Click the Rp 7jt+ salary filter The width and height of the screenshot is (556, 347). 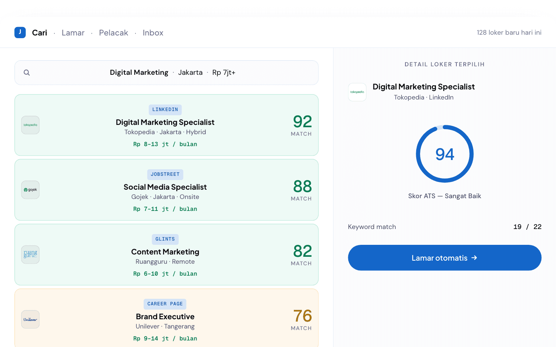click(x=224, y=72)
